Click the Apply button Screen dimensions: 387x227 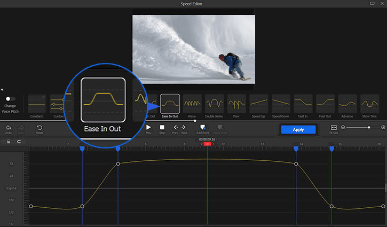tap(298, 130)
